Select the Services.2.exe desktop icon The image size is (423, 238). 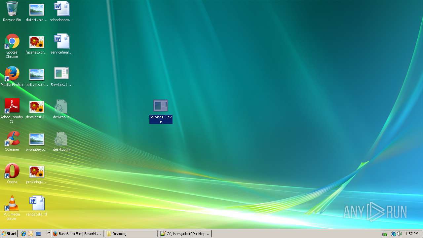tap(161, 111)
